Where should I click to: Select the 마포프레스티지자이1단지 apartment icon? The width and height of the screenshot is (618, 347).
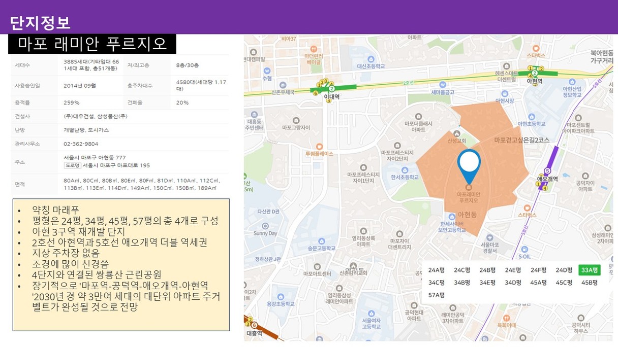[x=363, y=167]
